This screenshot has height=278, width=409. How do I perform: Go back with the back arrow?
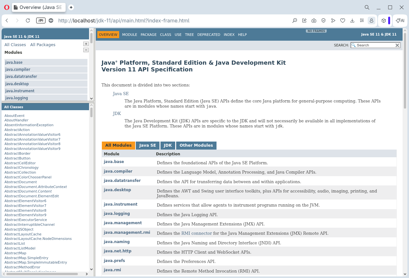point(7,20)
